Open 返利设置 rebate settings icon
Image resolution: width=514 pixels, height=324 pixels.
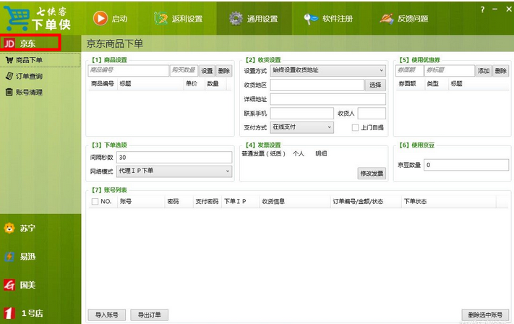160,18
